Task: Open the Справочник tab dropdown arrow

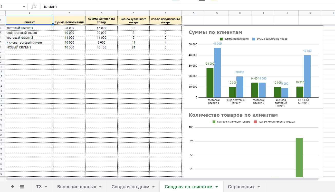Action: [259, 187]
